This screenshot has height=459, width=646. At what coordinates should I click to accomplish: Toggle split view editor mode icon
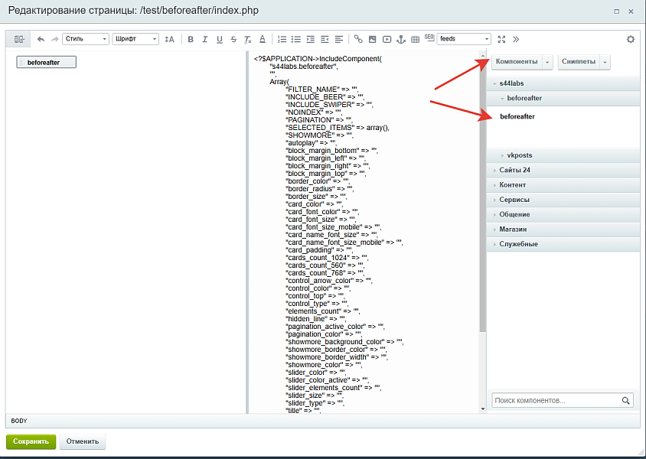(19, 39)
